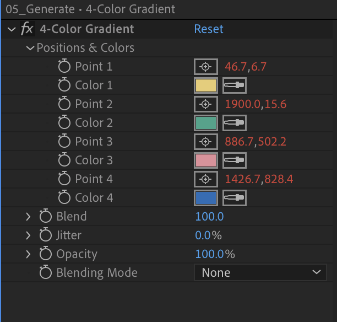Image resolution: width=337 pixels, height=322 pixels.
Task: Toggle the Color 4 stopwatch
Action: (x=64, y=197)
